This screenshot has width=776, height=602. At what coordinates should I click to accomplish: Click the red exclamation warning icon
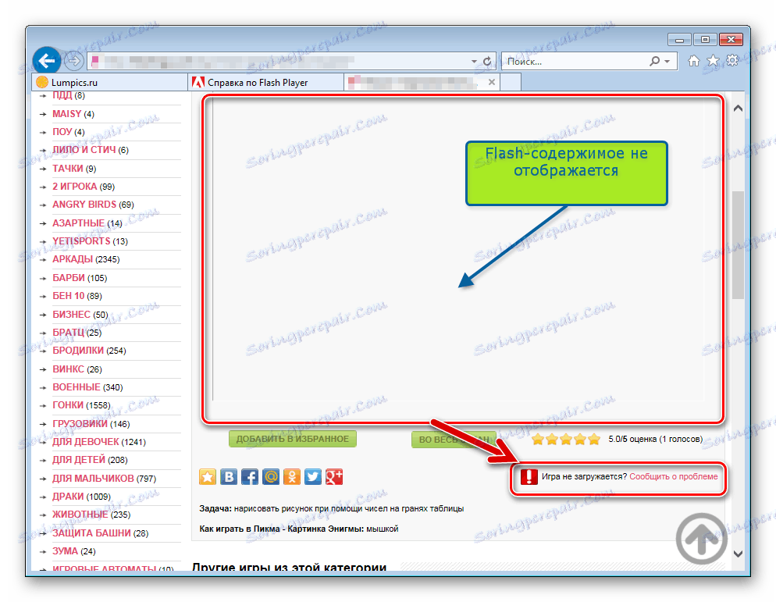[x=529, y=477]
